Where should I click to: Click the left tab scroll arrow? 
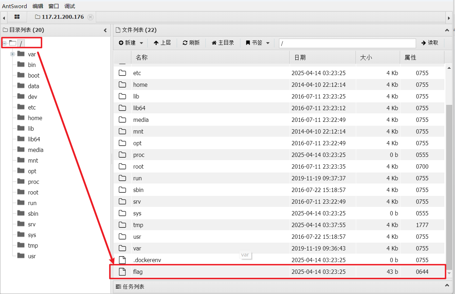tap(4, 18)
